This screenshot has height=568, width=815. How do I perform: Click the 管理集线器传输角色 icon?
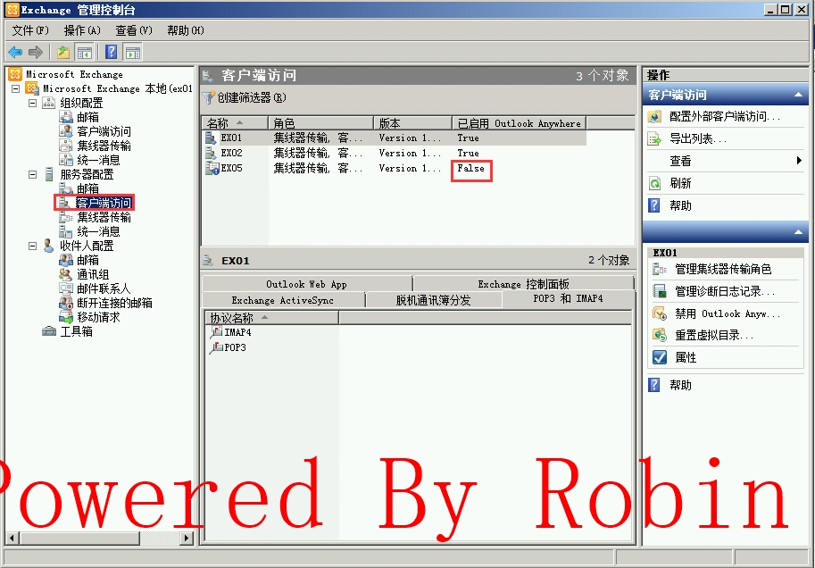[660, 269]
